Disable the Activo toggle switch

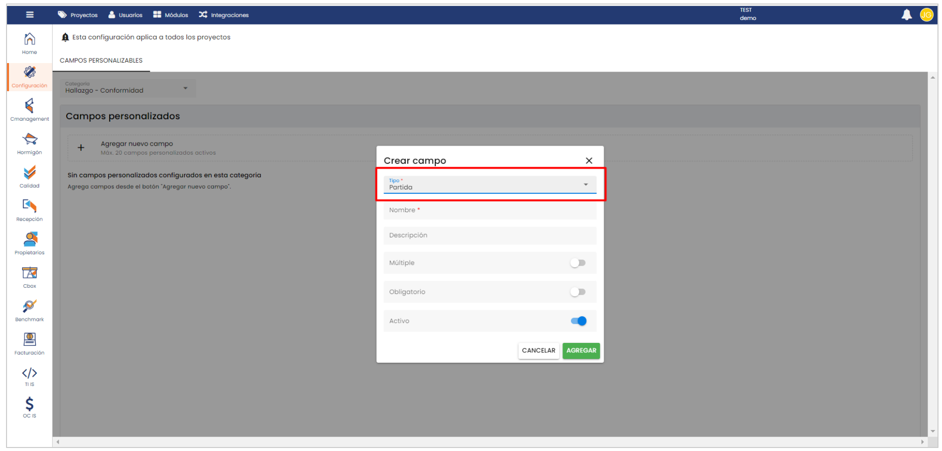(579, 321)
